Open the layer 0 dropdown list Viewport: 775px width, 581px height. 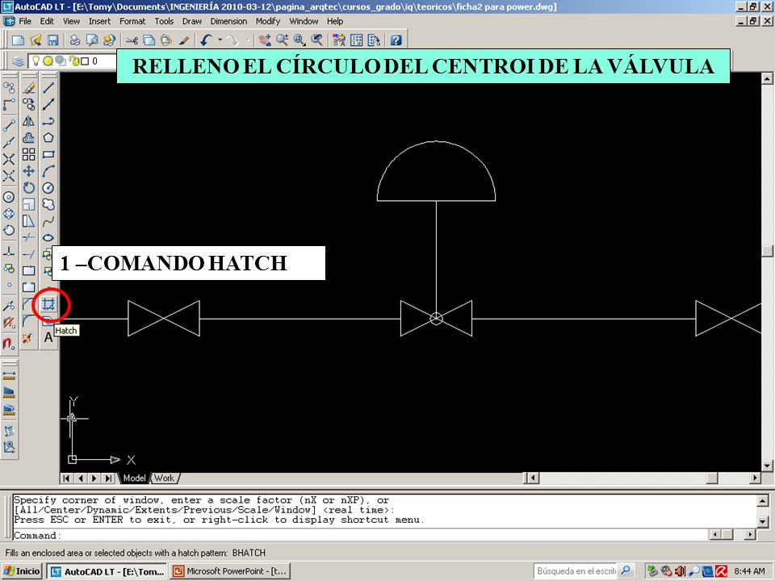(73, 61)
